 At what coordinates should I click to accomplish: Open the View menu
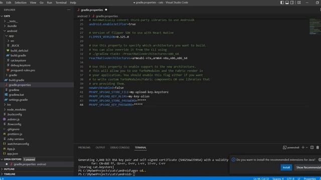(33, 2)
